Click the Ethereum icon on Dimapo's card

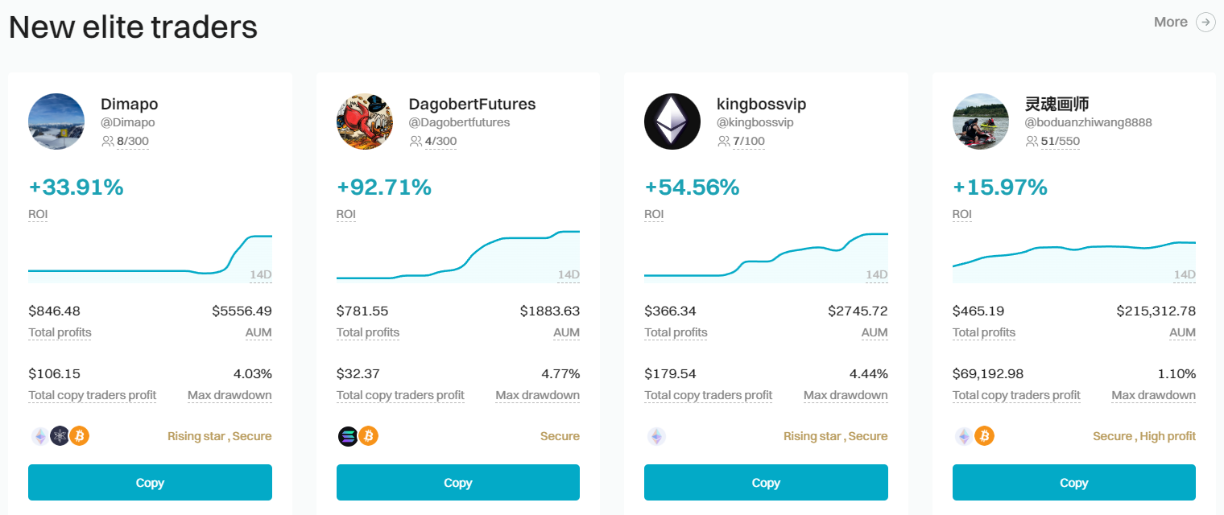[39, 436]
